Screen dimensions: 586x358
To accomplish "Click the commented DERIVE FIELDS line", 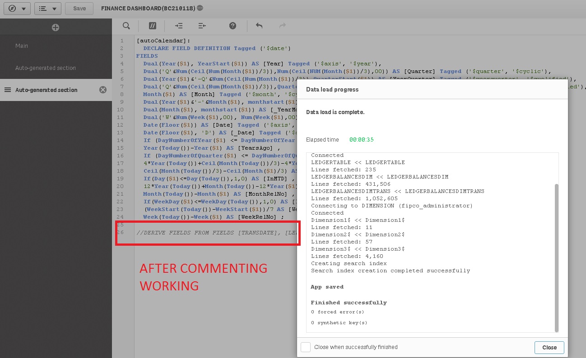I will pos(217,233).
